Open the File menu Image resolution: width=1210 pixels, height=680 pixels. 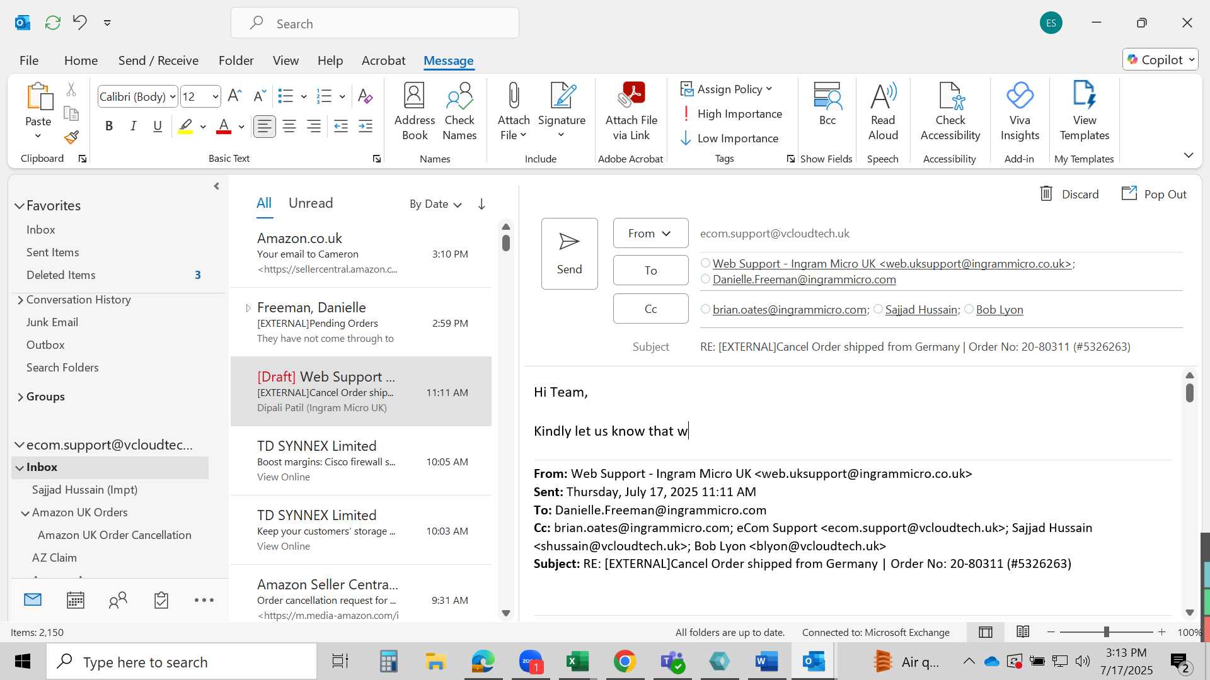click(29, 60)
